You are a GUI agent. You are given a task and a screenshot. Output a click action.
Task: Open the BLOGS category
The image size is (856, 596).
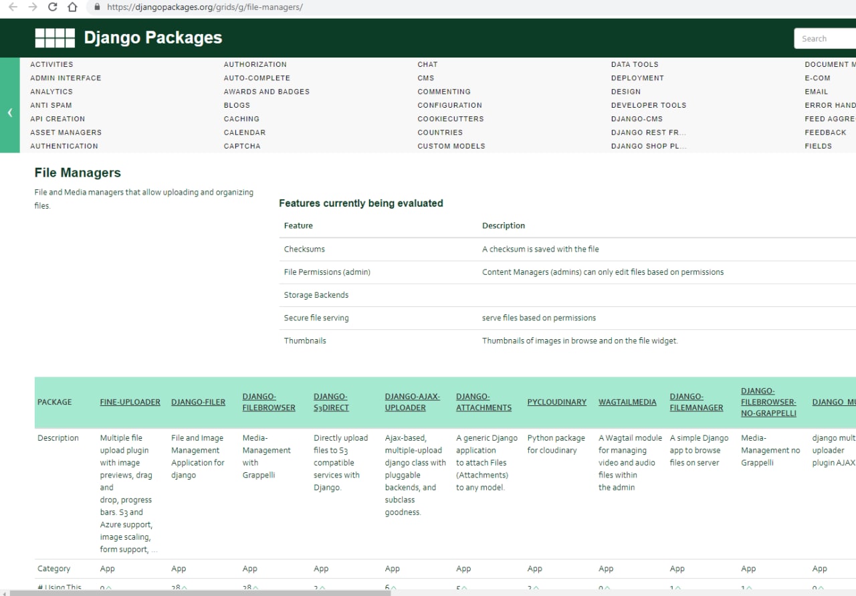tap(237, 105)
